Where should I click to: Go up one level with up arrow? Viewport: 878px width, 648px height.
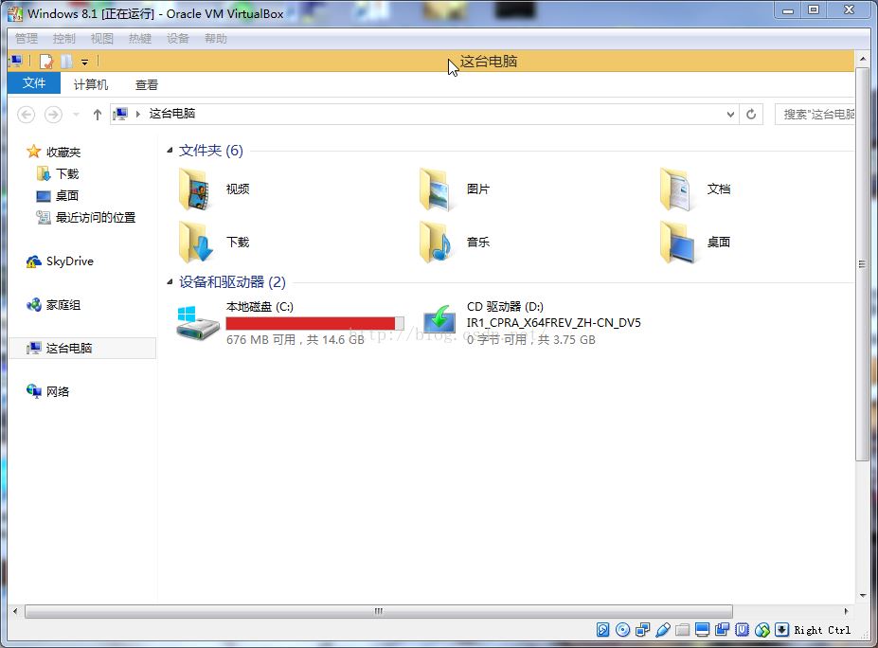pos(98,115)
